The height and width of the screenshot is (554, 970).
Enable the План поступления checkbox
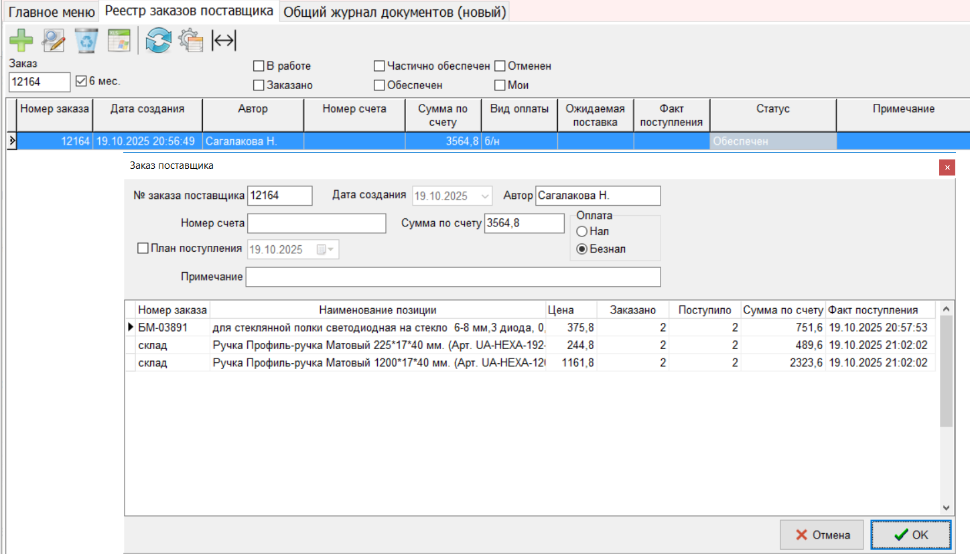tap(142, 249)
